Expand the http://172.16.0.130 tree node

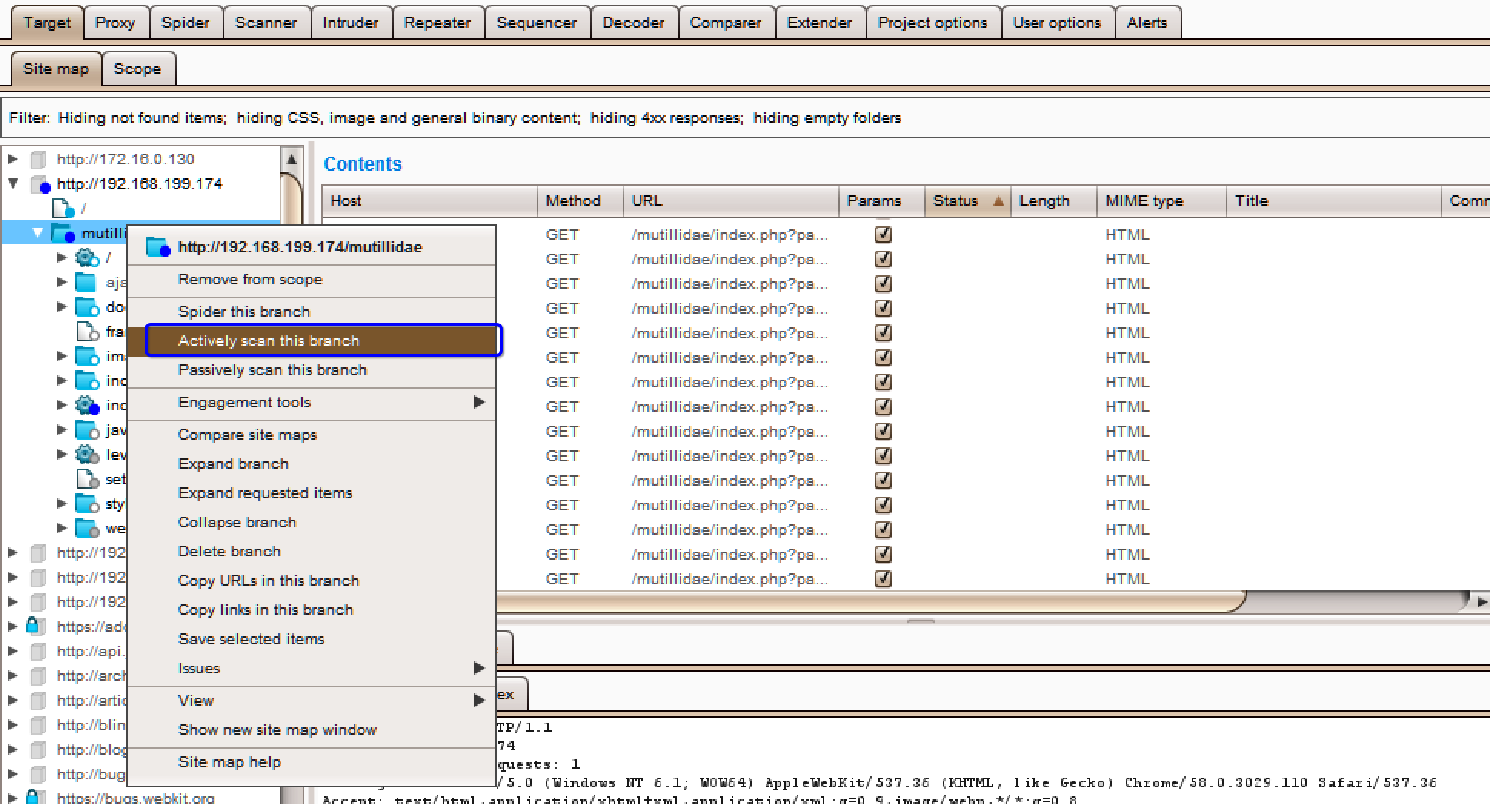[x=12, y=160]
